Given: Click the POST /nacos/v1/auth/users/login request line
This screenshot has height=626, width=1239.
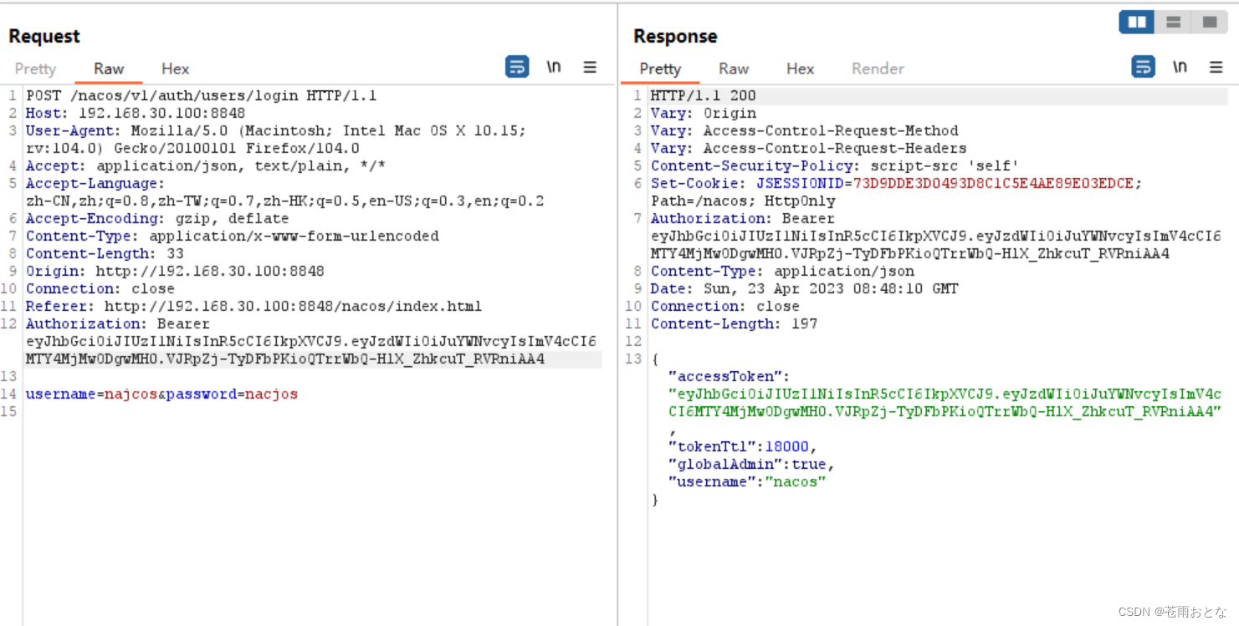Looking at the screenshot, I should click(x=201, y=95).
